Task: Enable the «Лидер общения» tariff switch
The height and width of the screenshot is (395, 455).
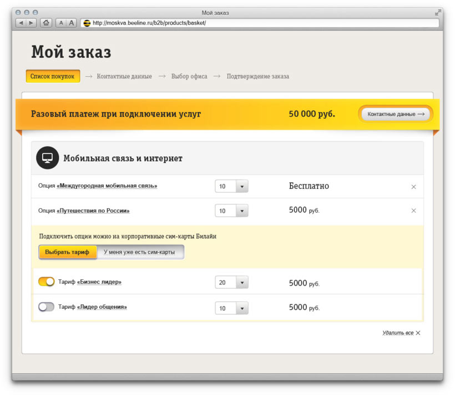Action: coord(46,307)
